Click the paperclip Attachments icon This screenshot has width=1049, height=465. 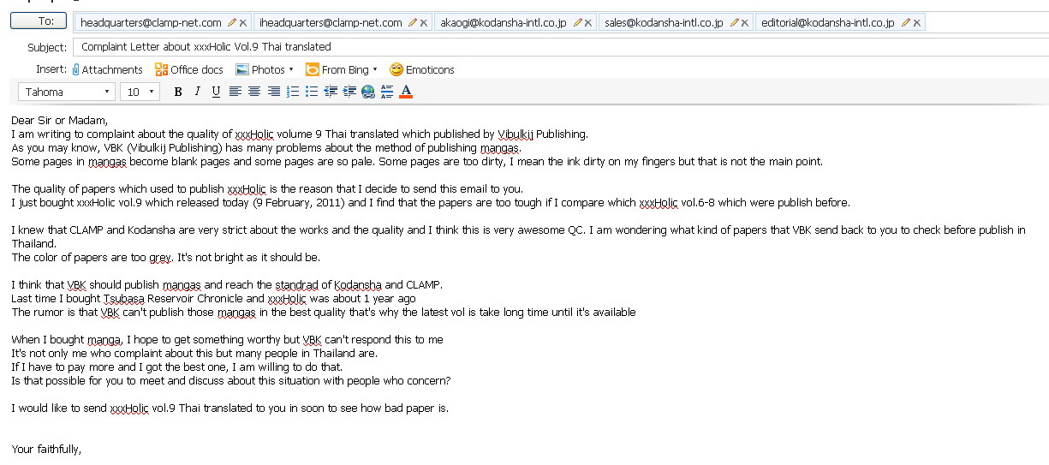tap(75, 69)
